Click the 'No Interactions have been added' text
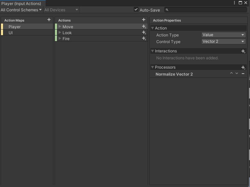250x187 pixels. pos(187,58)
